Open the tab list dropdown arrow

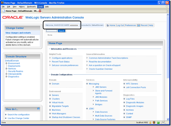(168, 11)
